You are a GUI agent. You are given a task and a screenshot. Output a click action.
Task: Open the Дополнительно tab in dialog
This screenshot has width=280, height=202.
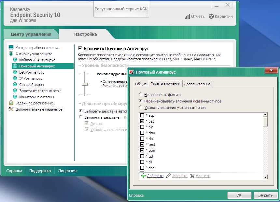[x=197, y=84]
